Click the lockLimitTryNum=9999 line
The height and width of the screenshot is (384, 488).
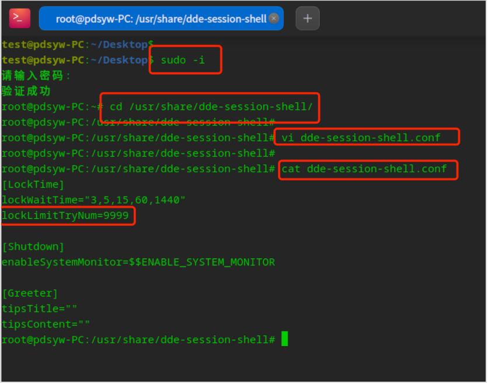click(65, 215)
